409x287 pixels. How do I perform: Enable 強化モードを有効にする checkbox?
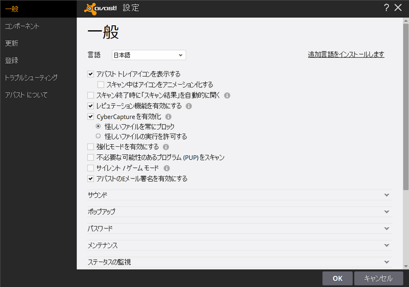click(91, 147)
